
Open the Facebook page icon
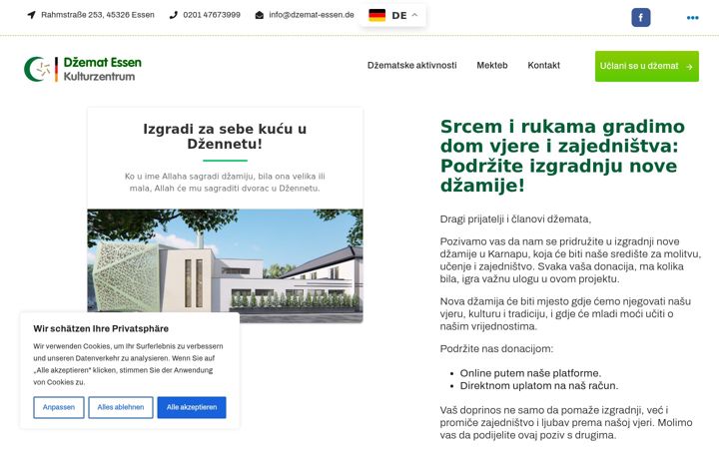640,17
